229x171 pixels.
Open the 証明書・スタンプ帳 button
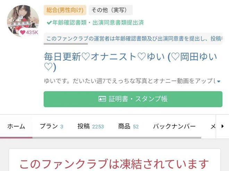pyautogui.click(x=133, y=99)
